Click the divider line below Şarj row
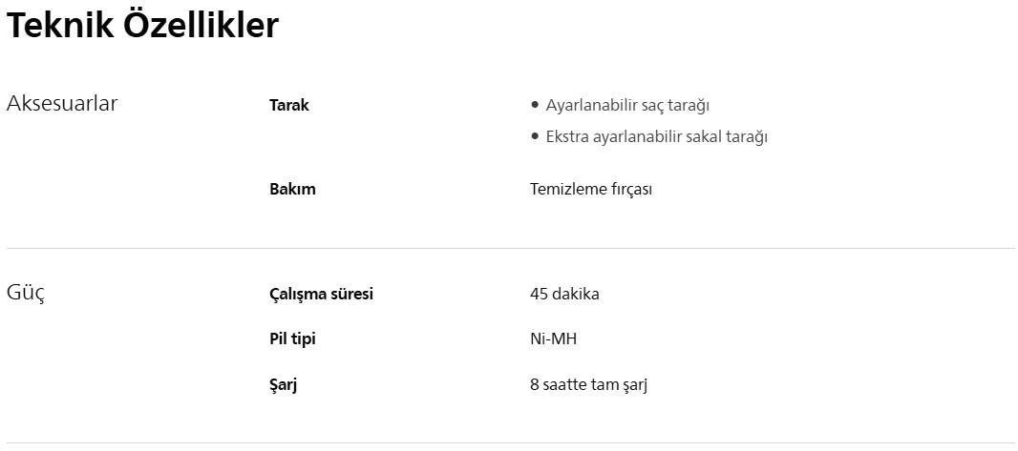1018x451 pixels. tap(510, 442)
